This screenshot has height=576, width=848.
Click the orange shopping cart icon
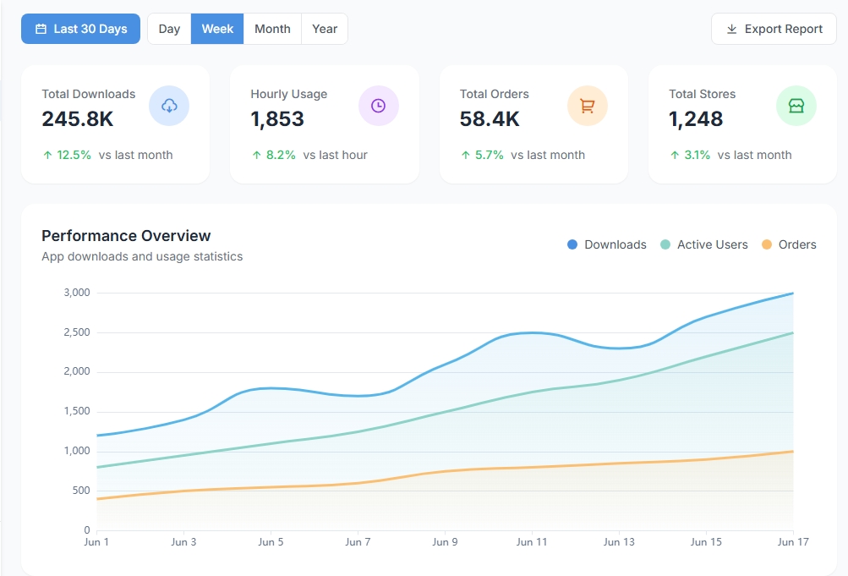(587, 106)
